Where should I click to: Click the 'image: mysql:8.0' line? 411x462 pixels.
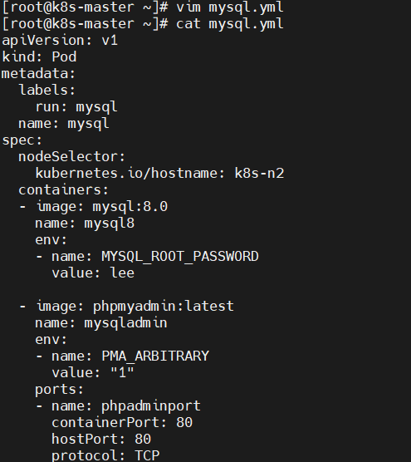(102, 207)
